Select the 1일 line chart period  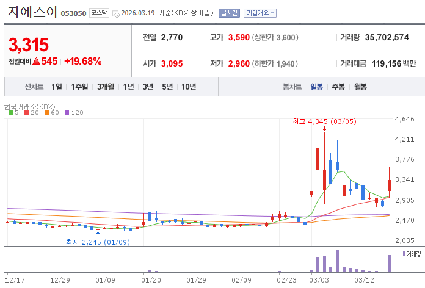[x=57, y=87]
